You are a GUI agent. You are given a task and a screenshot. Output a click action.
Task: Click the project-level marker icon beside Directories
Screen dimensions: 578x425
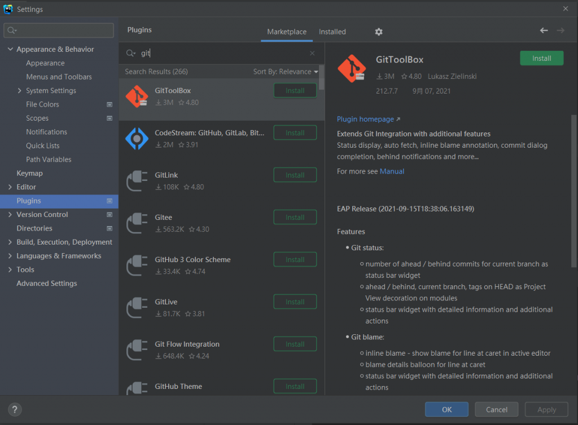point(110,228)
